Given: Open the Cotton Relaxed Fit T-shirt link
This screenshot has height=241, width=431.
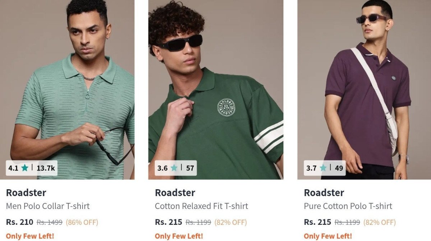Looking at the screenshot, I should (201, 206).
